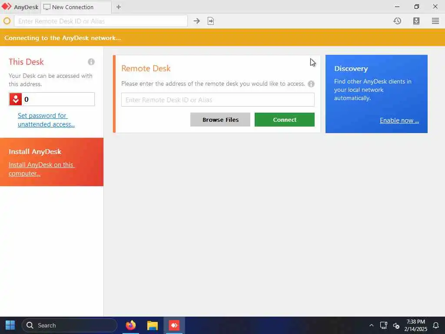Launch Firefox from the taskbar
This screenshot has width=445, height=334.
[130, 325]
